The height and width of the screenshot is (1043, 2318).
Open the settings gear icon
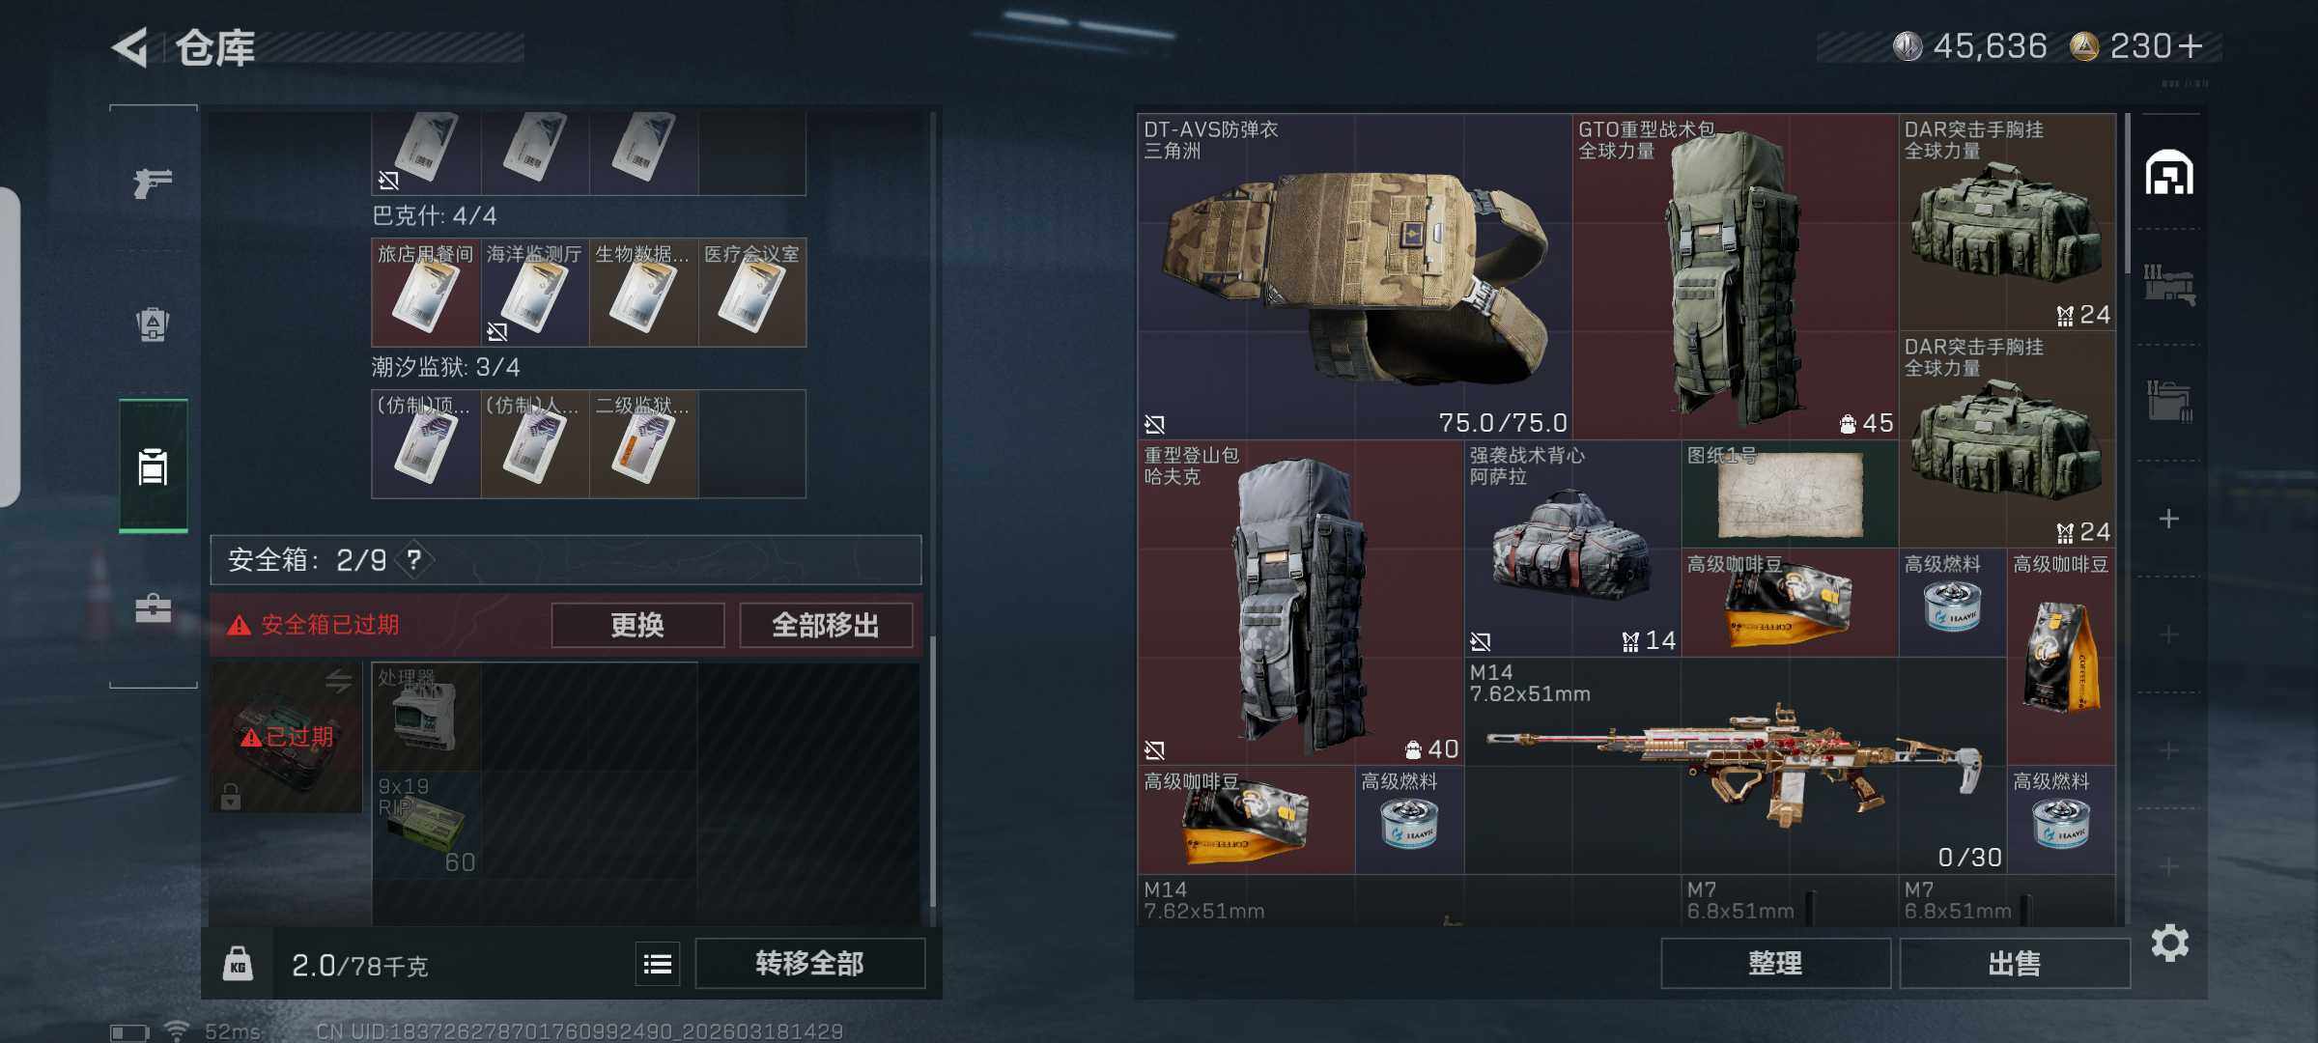pos(2169,943)
